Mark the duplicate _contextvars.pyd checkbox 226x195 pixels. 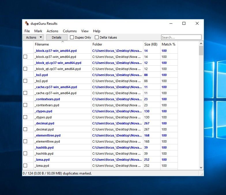click(25, 105)
